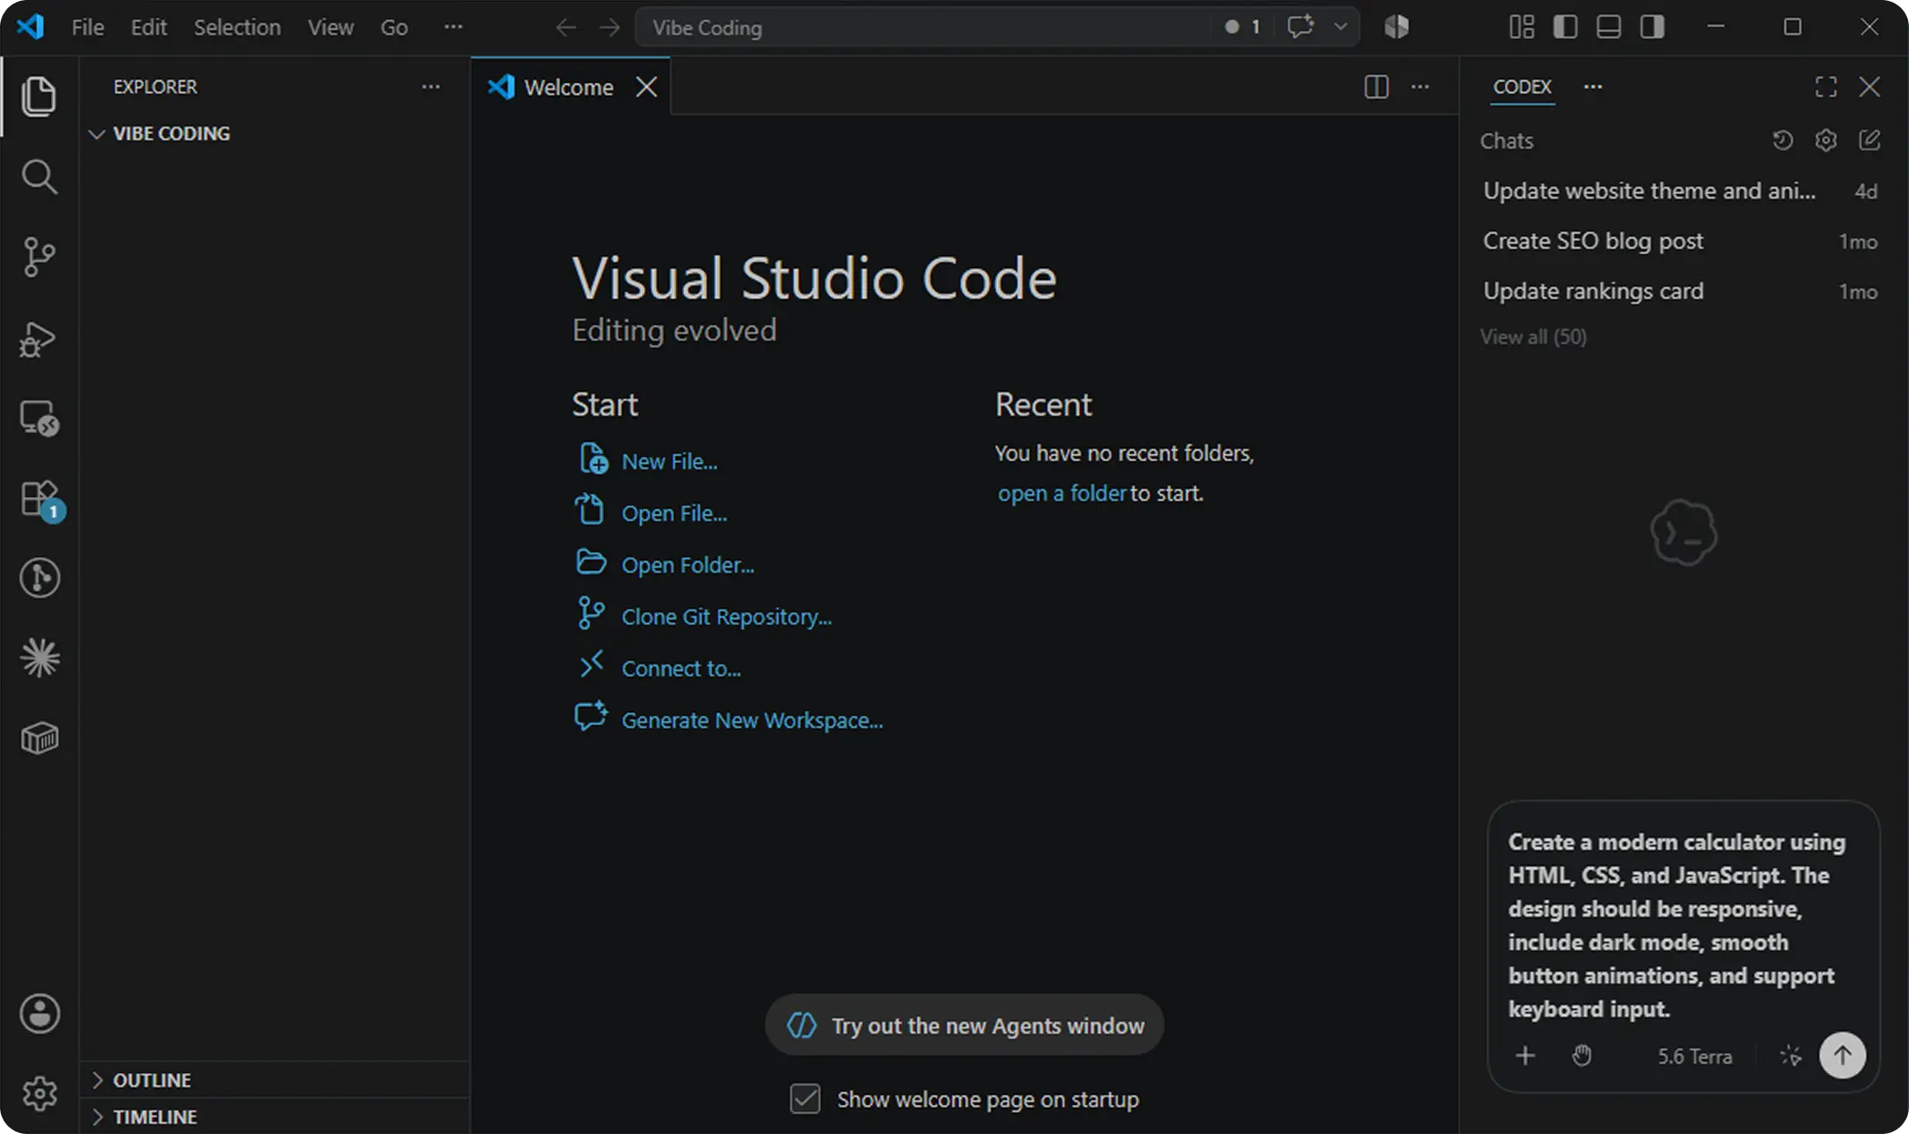Open chat Update rankings card

click(x=1680, y=291)
